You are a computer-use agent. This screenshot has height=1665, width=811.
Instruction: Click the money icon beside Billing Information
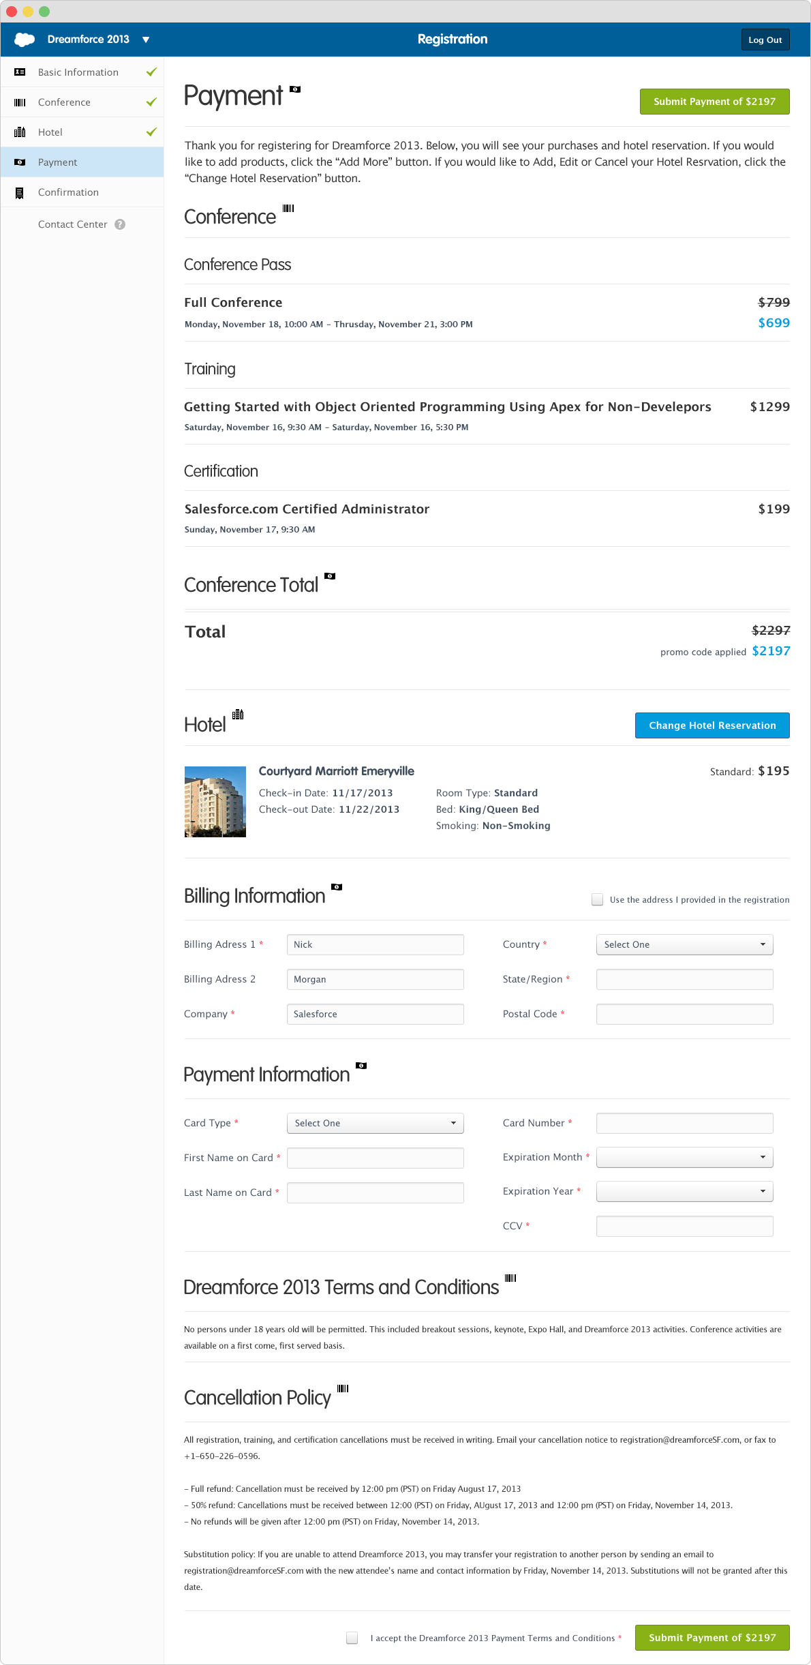(x=337, y=887)
